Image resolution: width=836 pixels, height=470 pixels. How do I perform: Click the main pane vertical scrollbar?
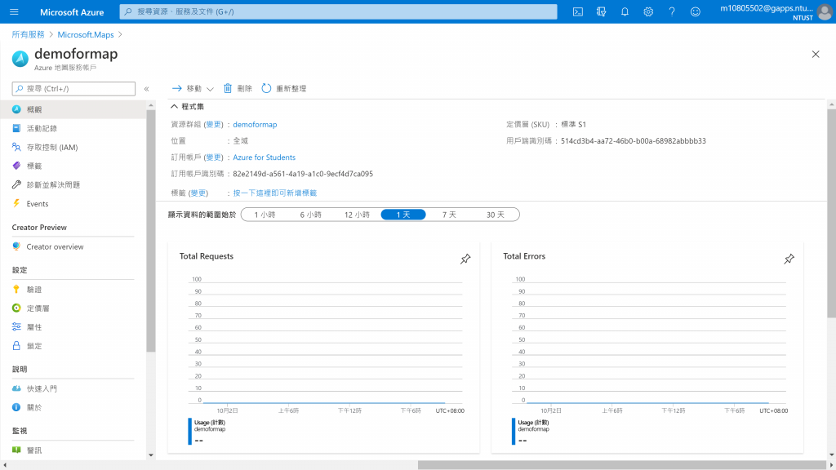[831, 213]
